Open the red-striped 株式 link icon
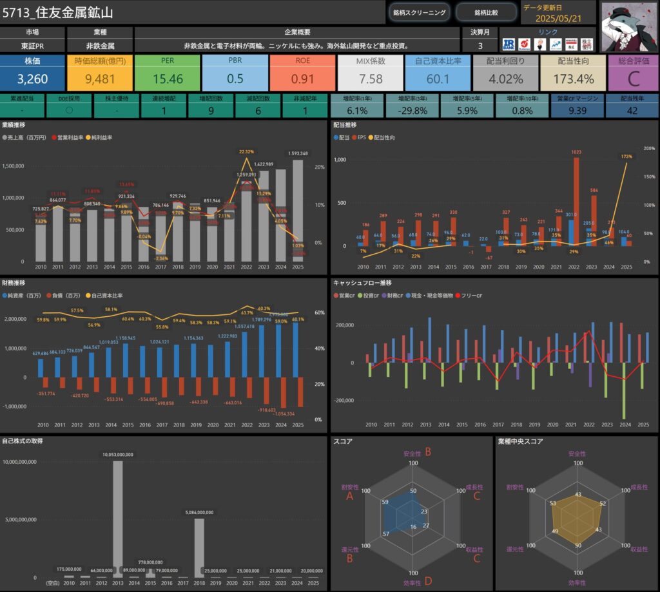The width and height of the screenshot is (660, 592). [571, 44]
